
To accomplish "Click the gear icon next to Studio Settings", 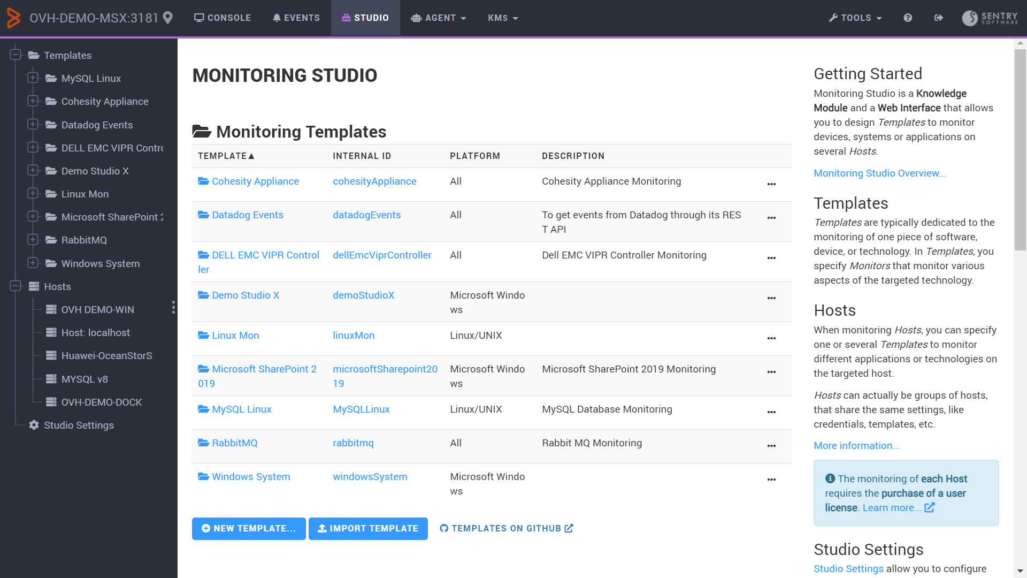I will [34, 425].
